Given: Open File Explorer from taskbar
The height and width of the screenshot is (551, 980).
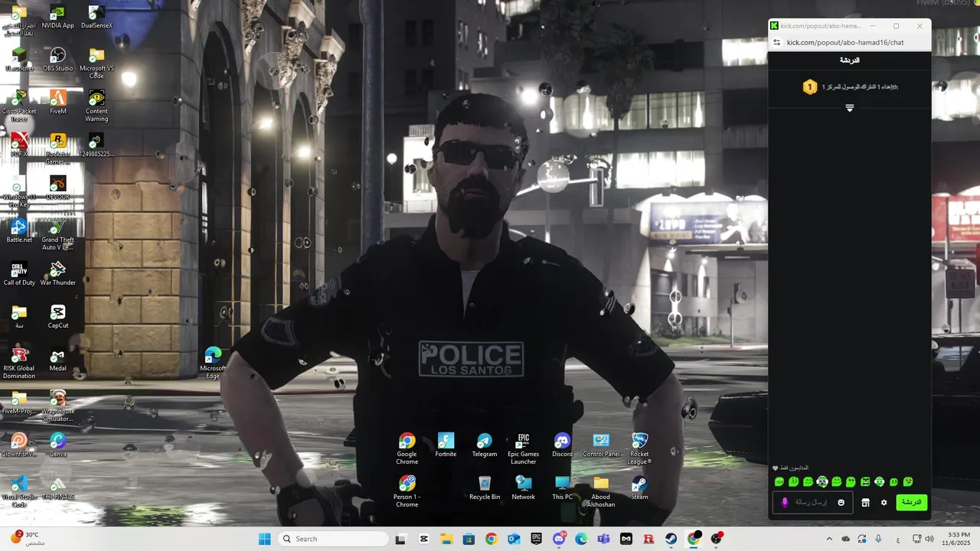Looking at the screenshot, I should pyautogui.click(x=446, y=539).
